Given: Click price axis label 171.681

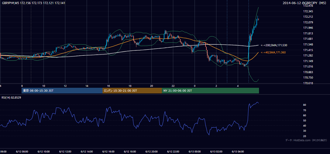Looking at the screenshot, I should point(308,39).
